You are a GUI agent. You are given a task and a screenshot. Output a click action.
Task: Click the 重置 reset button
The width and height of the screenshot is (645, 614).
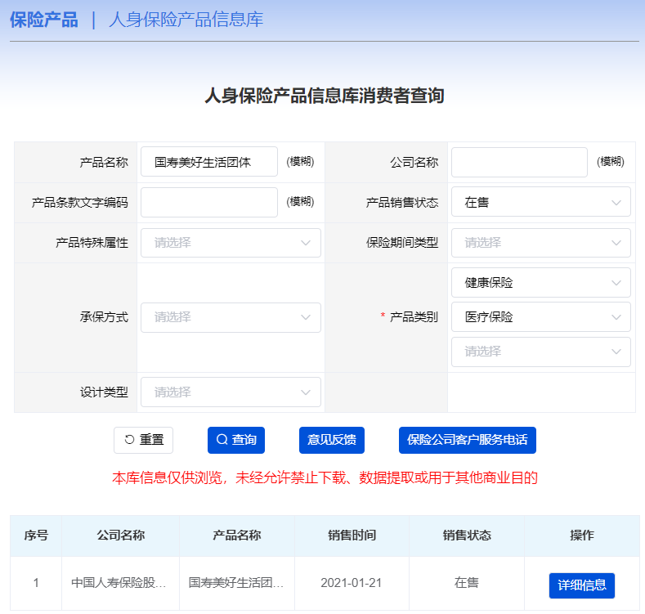[x=143, y=440]
